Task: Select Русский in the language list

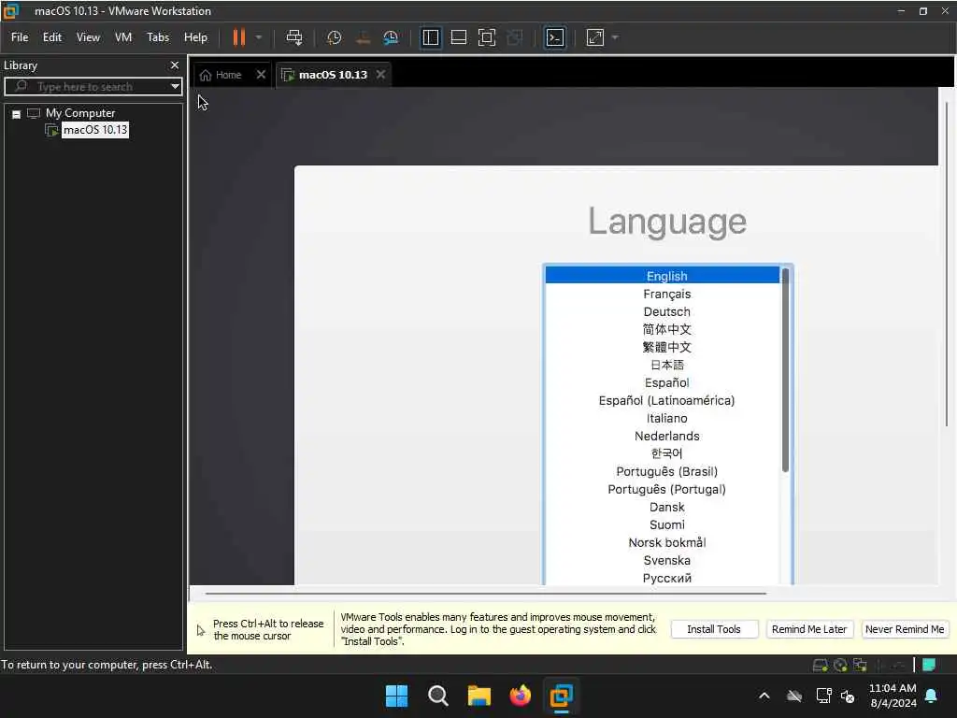Action: (663, 578)
